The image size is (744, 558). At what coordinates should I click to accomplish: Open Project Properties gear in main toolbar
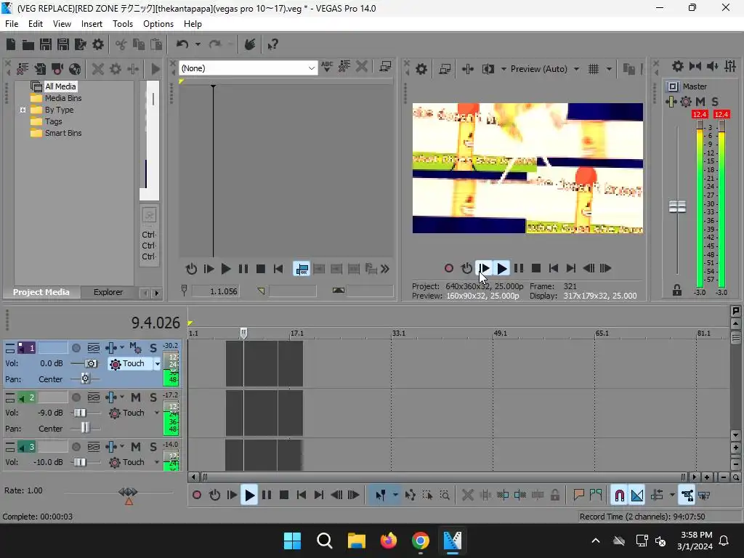point(98,44)
